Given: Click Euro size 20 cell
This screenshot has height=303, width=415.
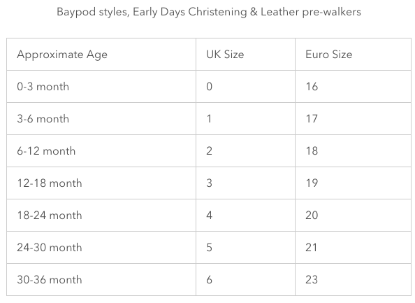Looking at the screenshot, I should [x=353, y=216].
